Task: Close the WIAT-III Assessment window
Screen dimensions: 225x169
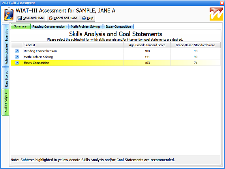Action: pyautogui.click(x=222, y=3)
